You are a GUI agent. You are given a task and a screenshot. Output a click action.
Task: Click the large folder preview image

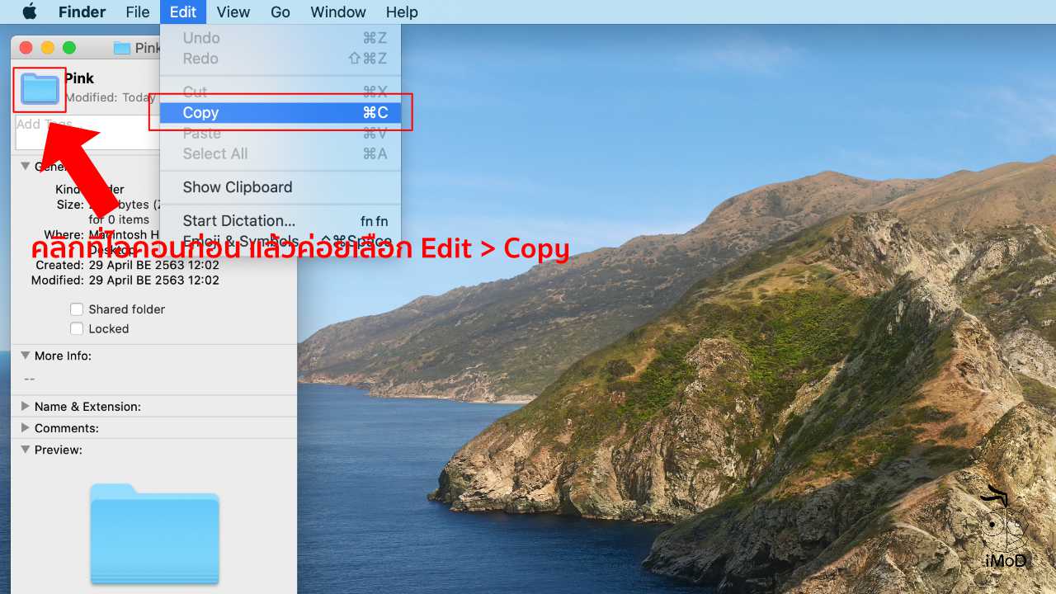click(154, 533)
